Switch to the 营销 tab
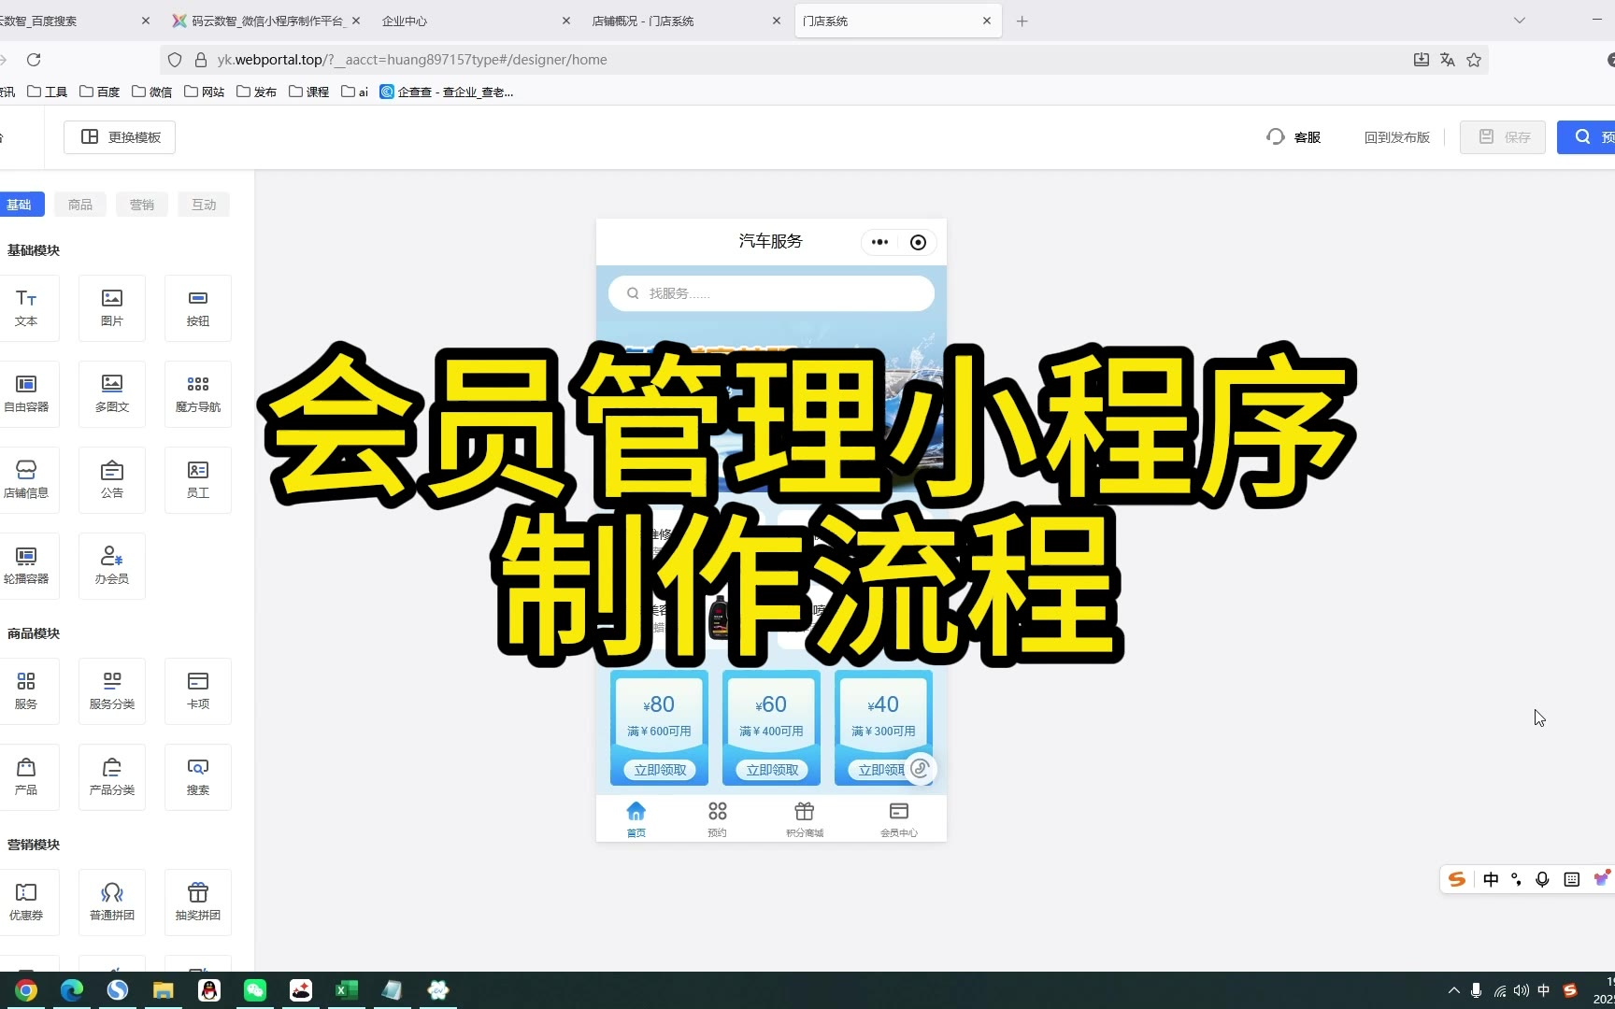 [x=142, y=205]
